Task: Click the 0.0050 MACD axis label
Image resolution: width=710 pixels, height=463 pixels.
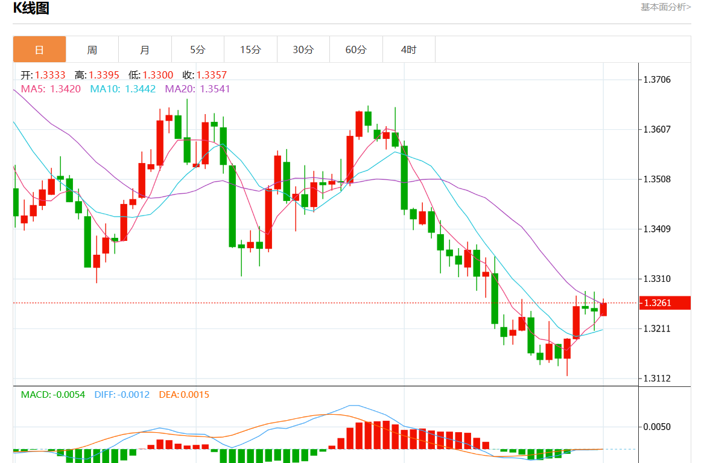Action: [657, 427]
